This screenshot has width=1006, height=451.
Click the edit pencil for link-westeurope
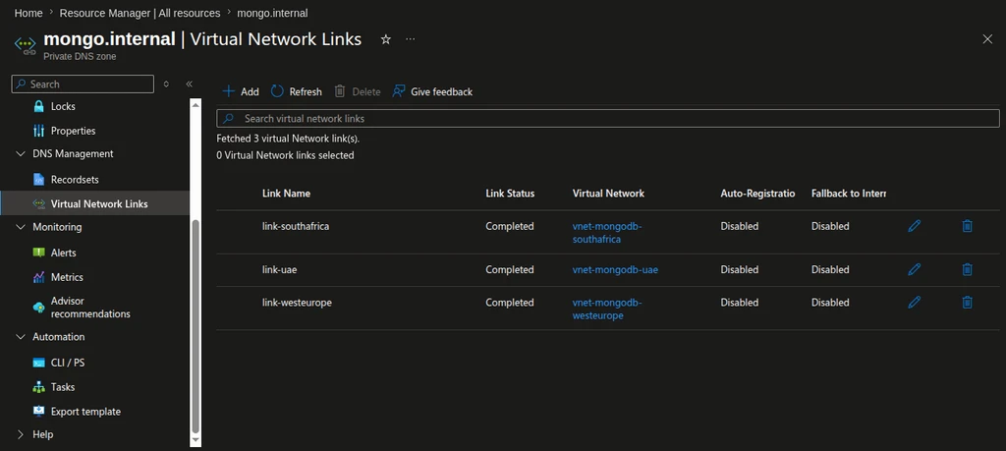915,303
